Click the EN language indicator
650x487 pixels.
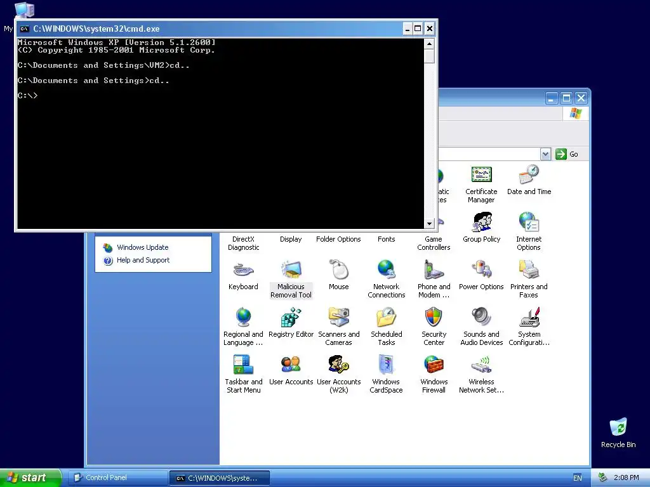point(578,478)
